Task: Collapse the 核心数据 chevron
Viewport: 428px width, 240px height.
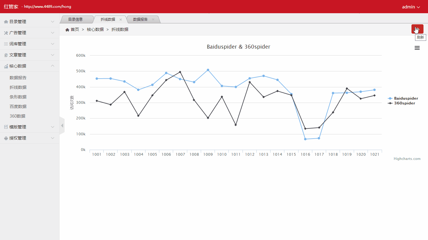Action: point(53,66)
